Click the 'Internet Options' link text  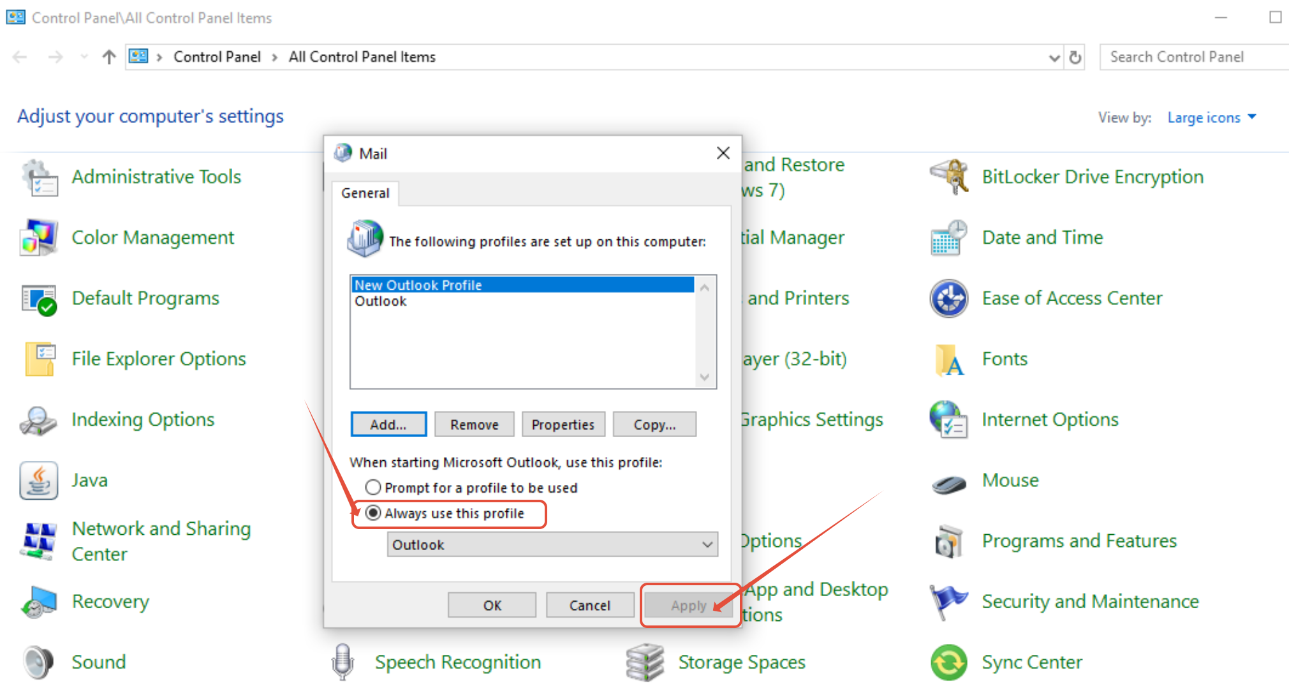1050,419
